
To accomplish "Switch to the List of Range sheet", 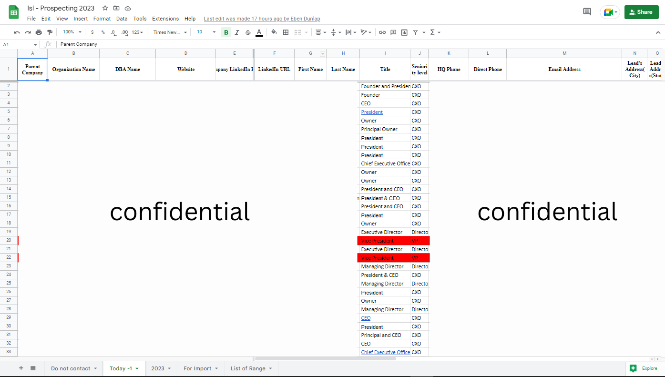I will 251,368.
